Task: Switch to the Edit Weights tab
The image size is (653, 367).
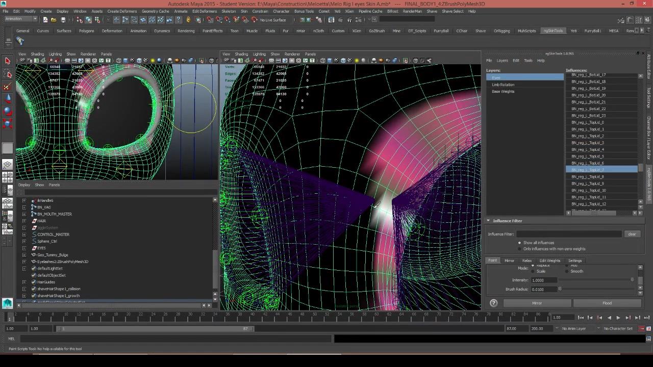Action: click(x=549, y=260)
